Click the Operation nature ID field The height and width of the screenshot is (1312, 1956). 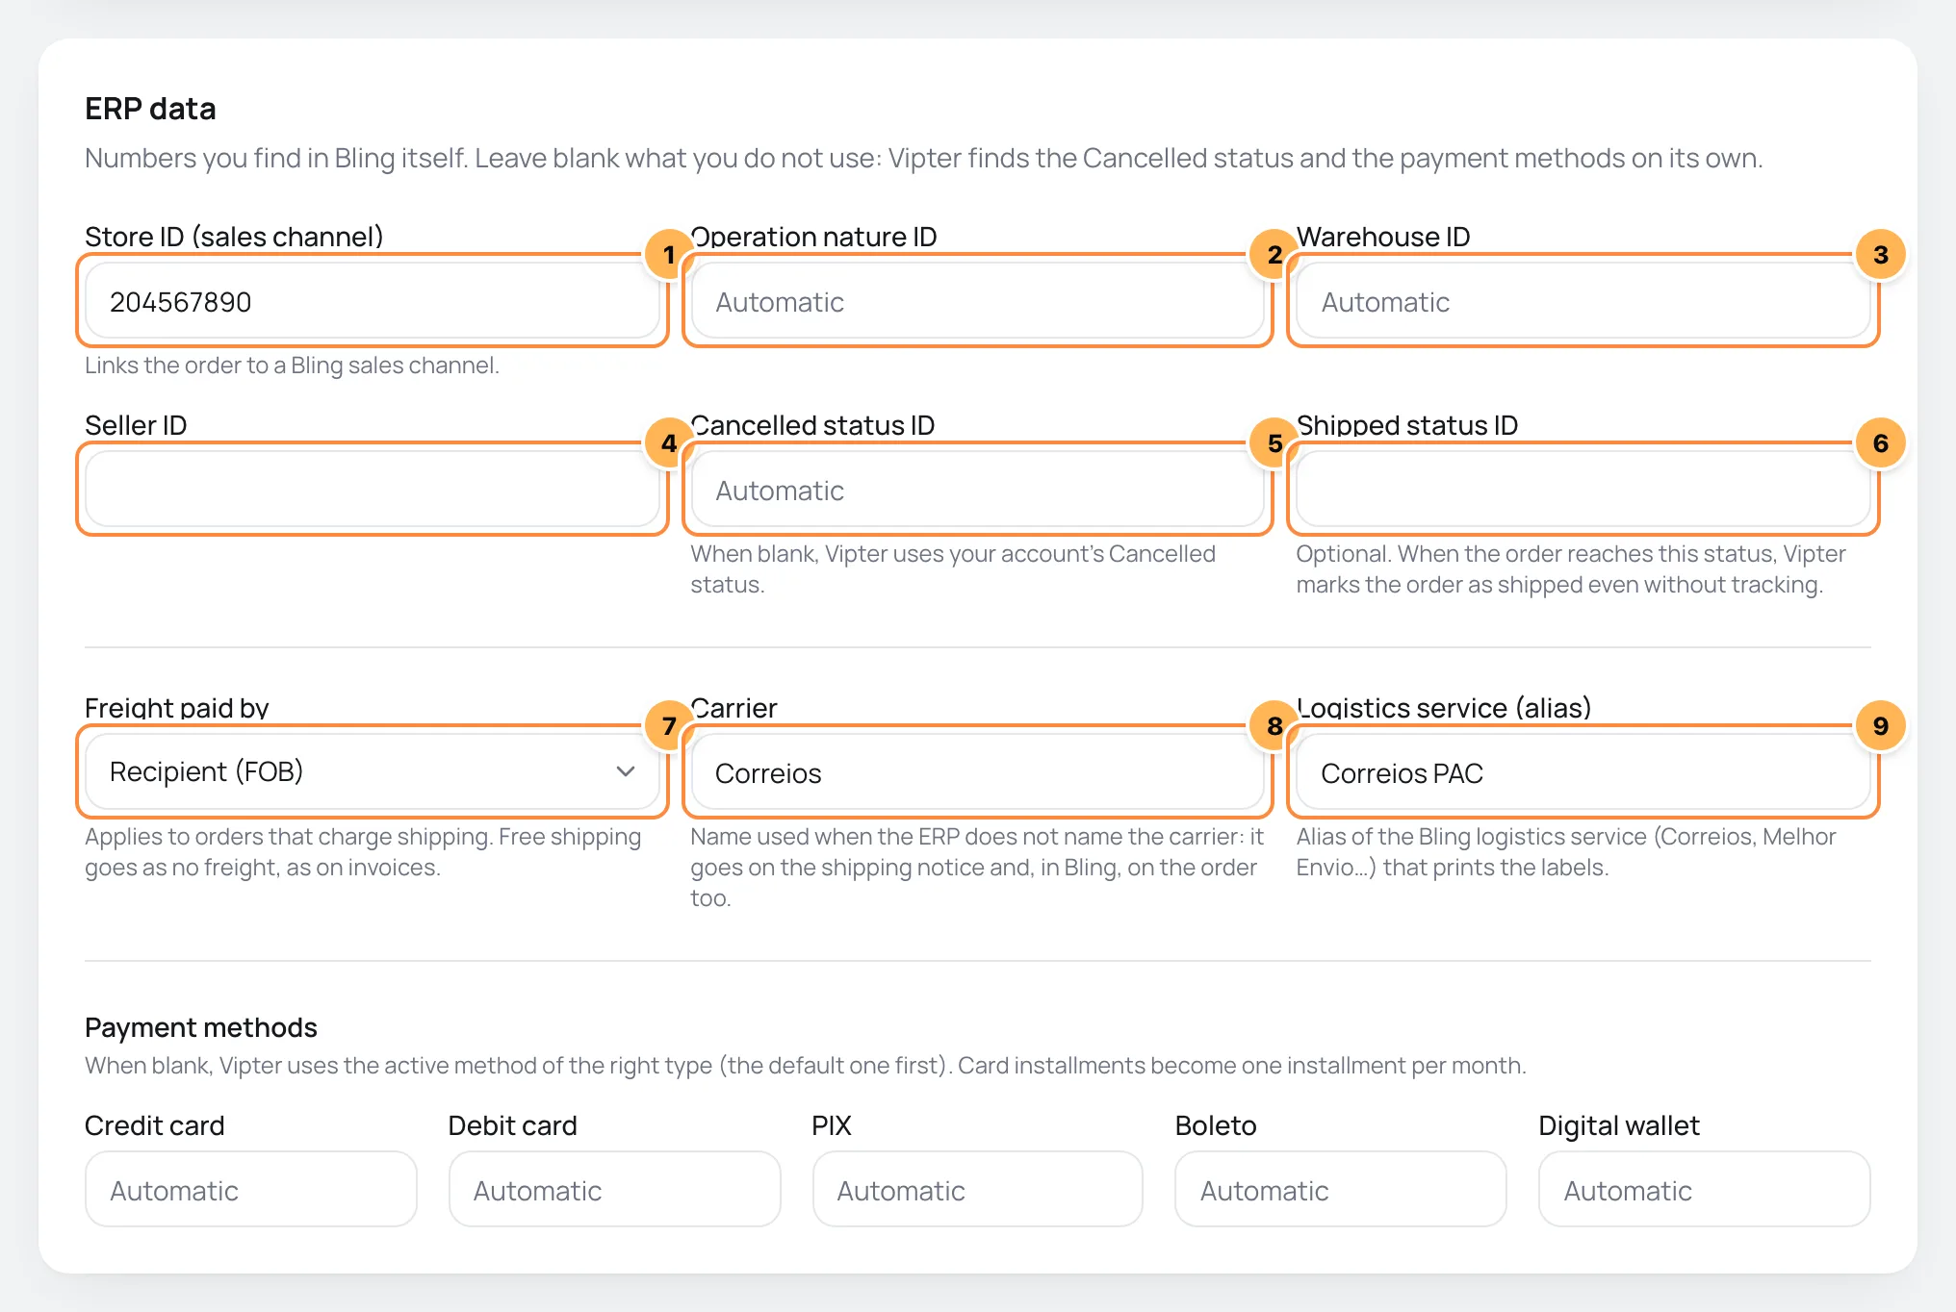tap(978, 301)
